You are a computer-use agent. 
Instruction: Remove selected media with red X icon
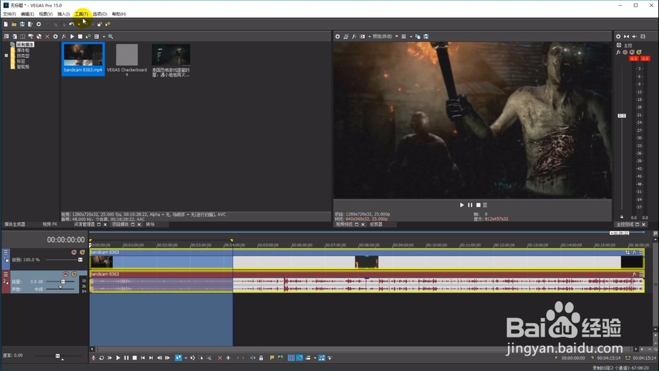pos(47,36)
